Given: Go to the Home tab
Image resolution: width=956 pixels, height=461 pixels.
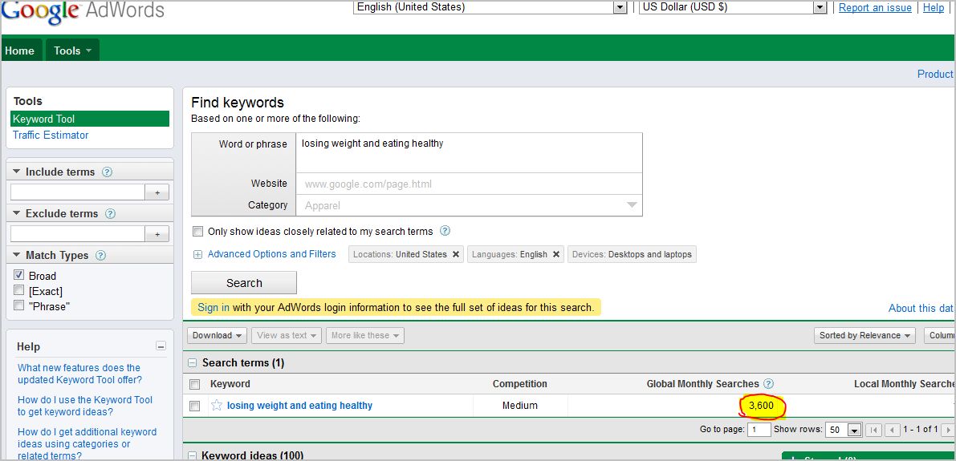Looking at the screenshot, I should (x=20, y=51).
